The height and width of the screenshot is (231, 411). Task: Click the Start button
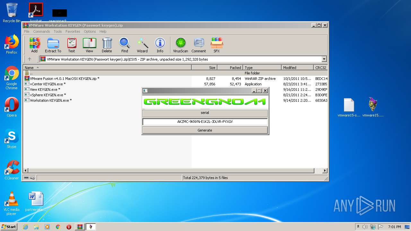9,227
